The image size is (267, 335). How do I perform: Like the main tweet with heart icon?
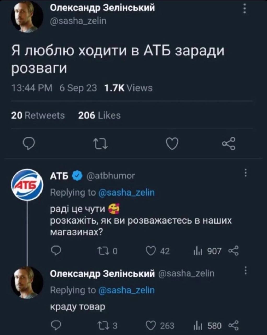(172, 144)
